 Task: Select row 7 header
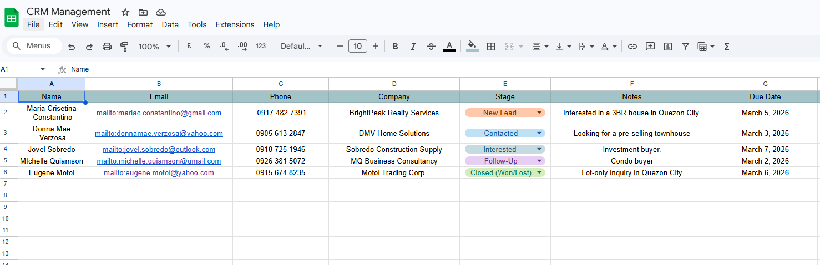click(x=9, y=184)
